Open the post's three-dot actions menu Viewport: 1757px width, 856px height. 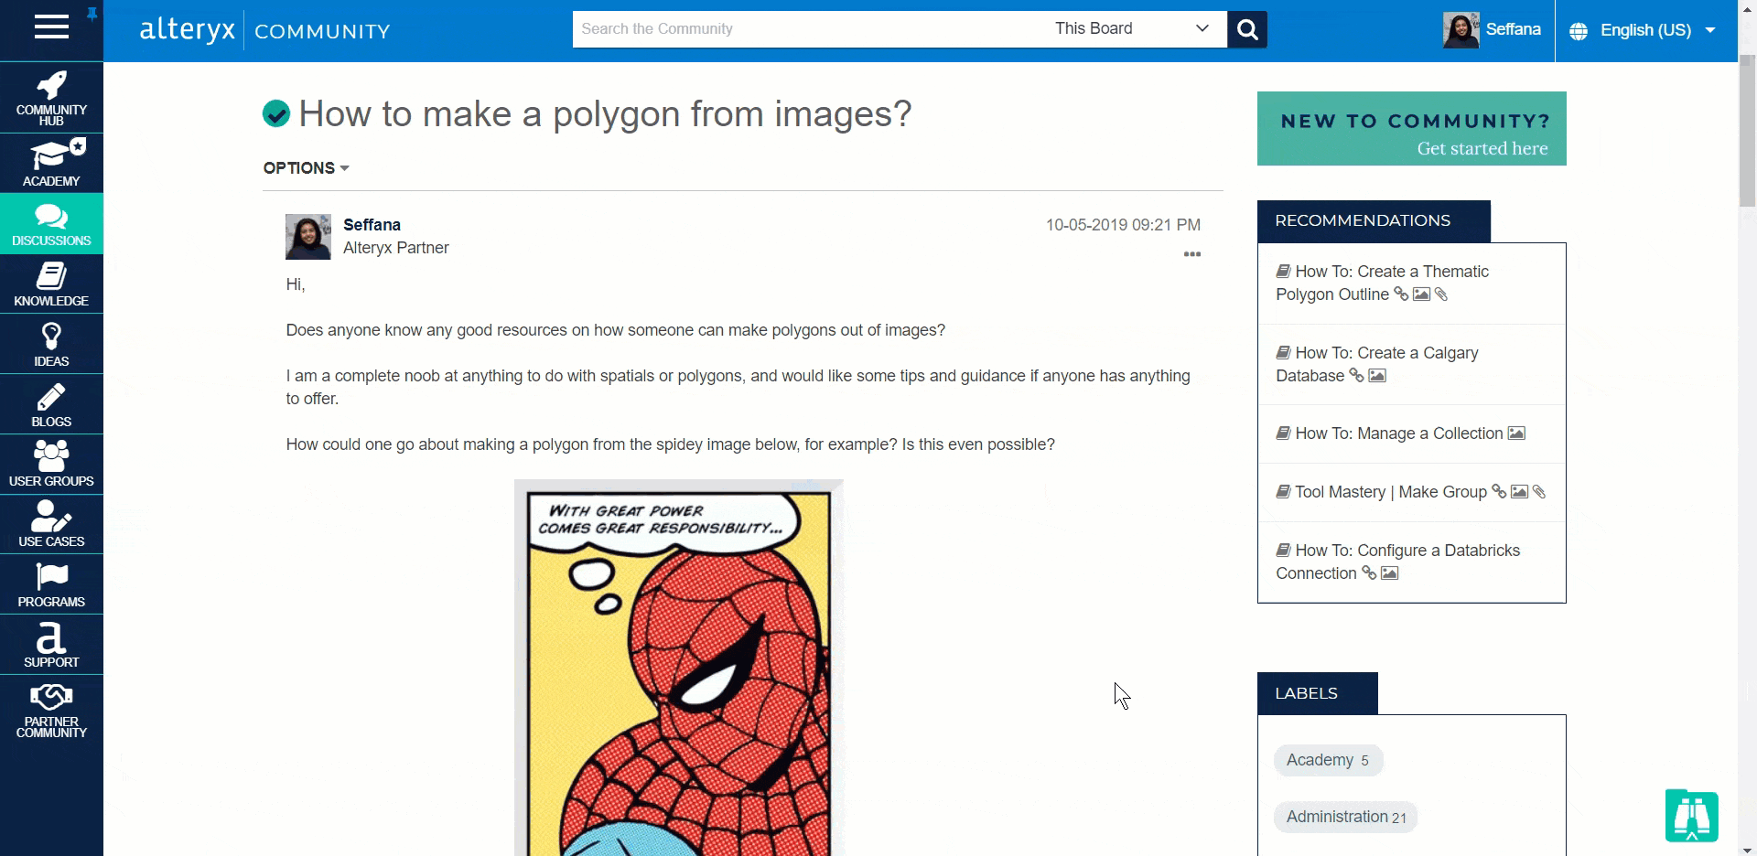click(1192, 254)
